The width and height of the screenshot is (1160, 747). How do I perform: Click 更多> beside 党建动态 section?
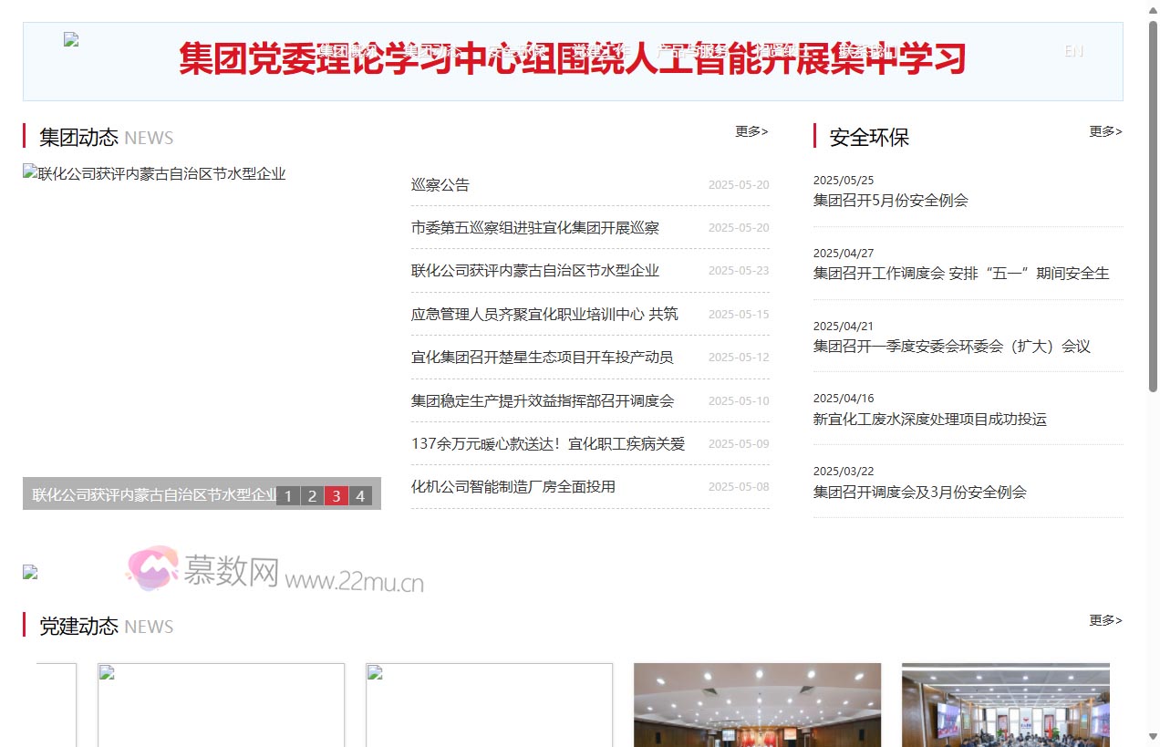1104,620
